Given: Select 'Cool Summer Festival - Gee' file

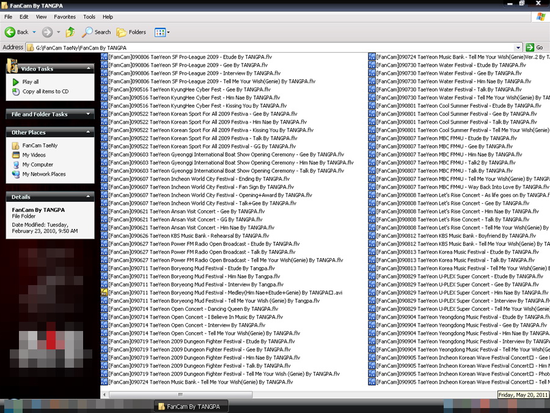Looking at the screenshot, I should click(x=457, y=114).
